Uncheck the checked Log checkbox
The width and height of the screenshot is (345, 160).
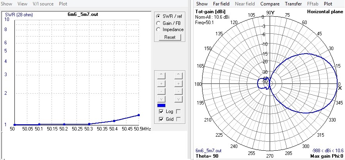pos(161,111)
